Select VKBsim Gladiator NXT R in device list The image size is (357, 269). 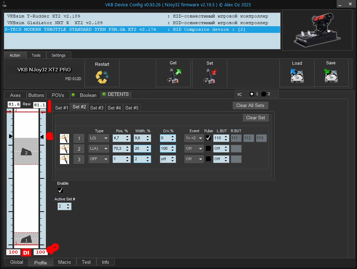click(54, 23)
